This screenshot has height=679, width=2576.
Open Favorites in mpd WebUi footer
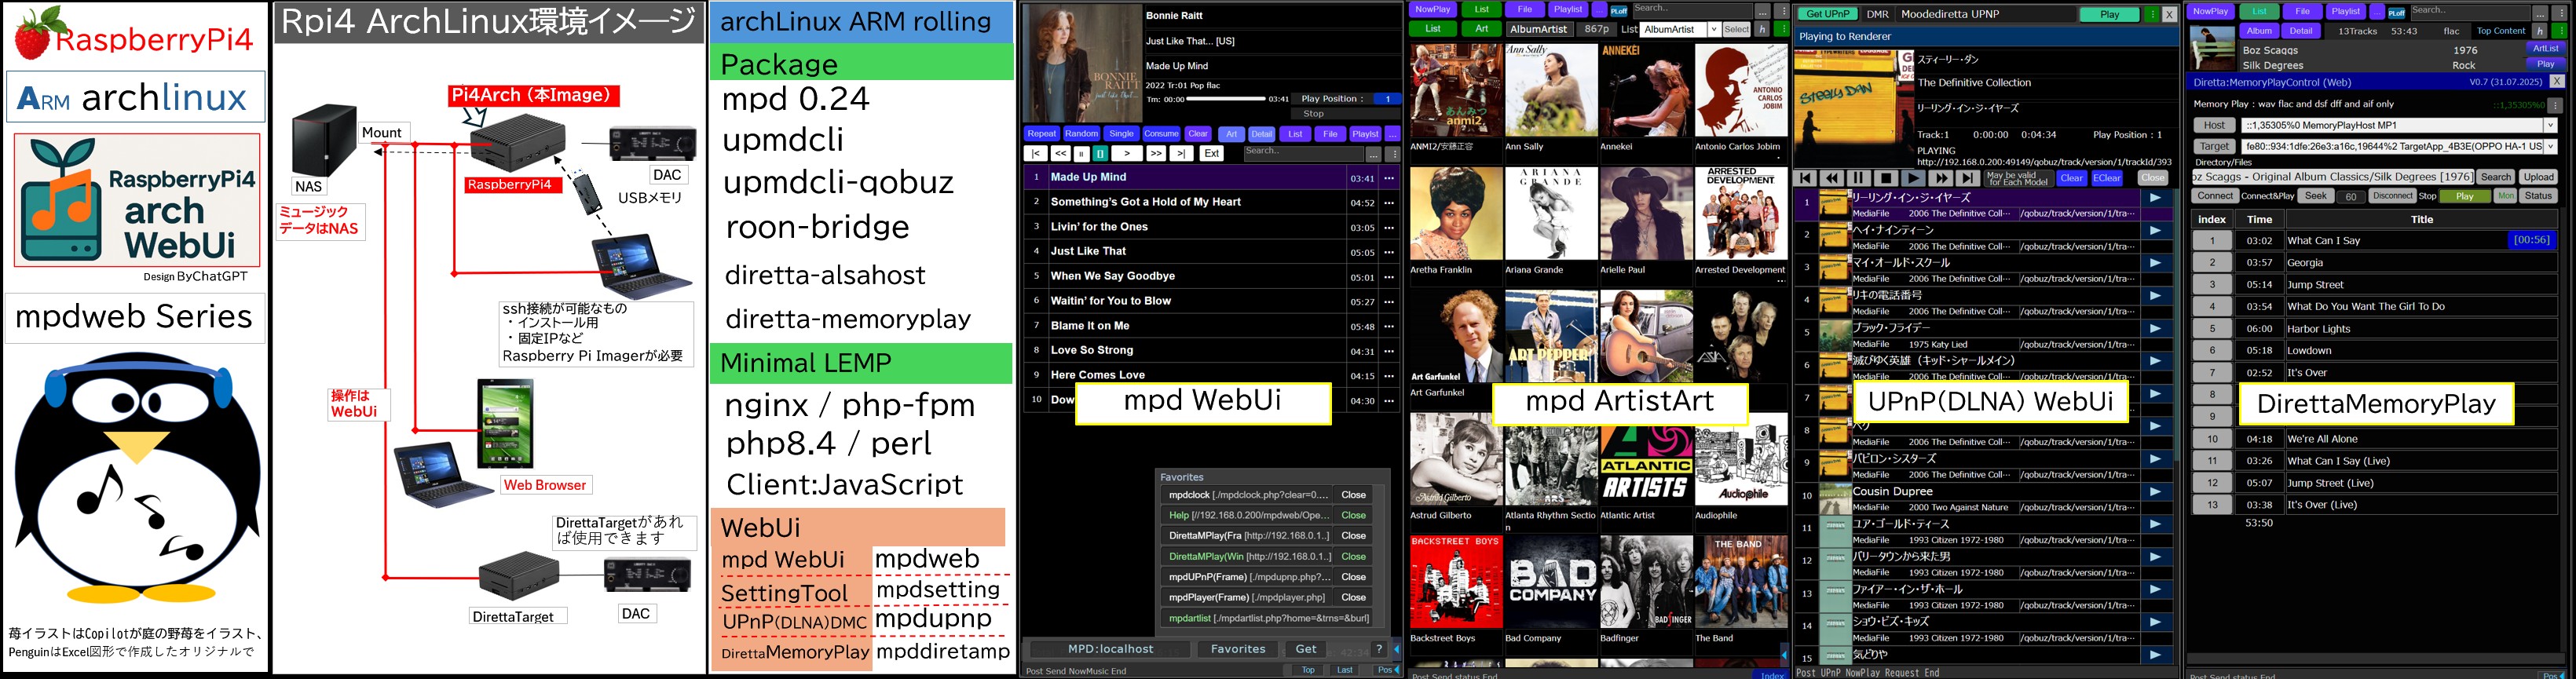(1238, 650)
